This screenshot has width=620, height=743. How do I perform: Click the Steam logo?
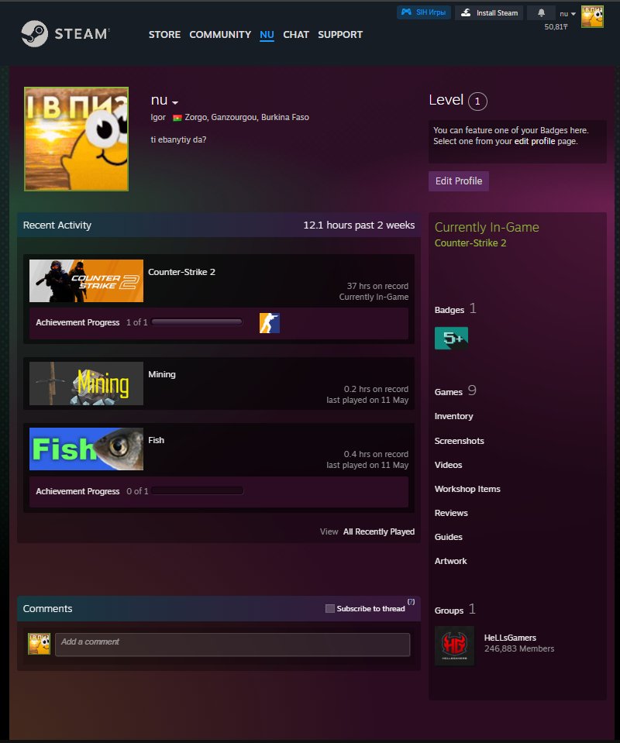click(65, 33)
